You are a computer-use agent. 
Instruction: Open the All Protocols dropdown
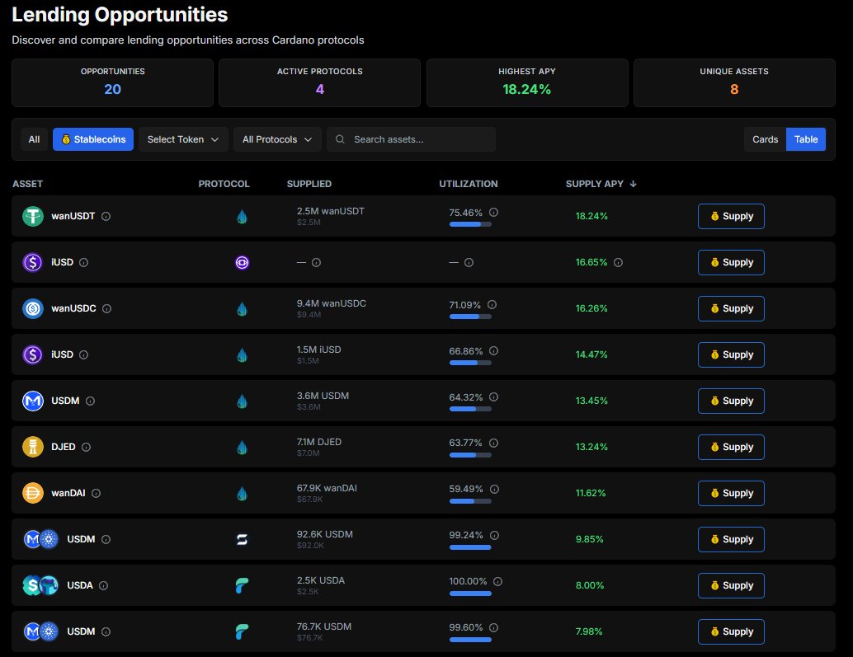point(277,139)
